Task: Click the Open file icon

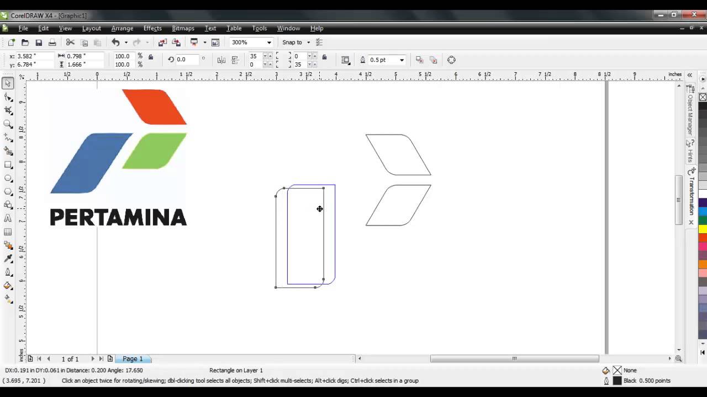Action: click(x=25, y=42)
